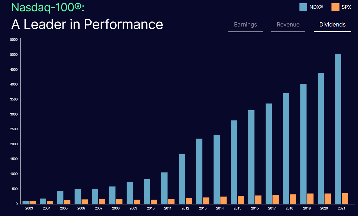Pick the orange SPX bar for 2014
Viewport: 358px width, 216px height.
tap(223, 200)
